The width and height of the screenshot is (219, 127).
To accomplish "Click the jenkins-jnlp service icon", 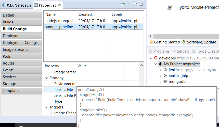I will pos(165,76).
